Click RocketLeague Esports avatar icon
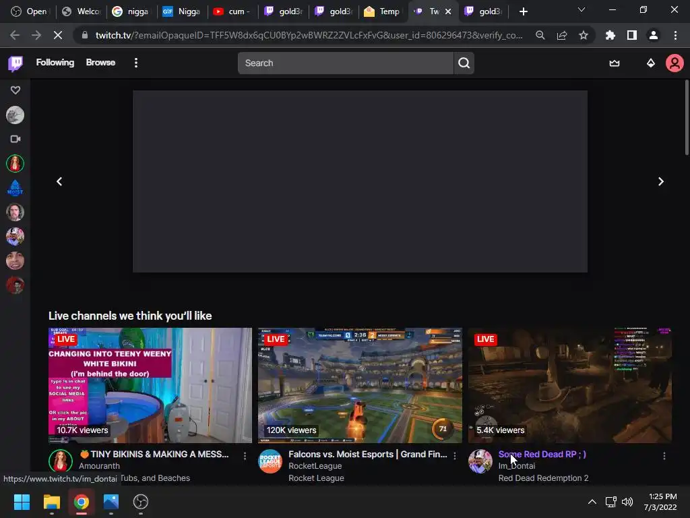 point(270,461)
